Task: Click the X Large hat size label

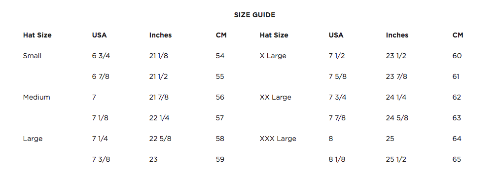Action: (x=273, y=56)
